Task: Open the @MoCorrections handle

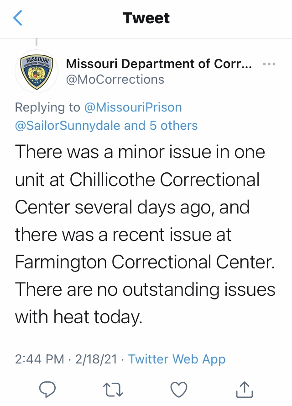Action: tap(115, 79)
